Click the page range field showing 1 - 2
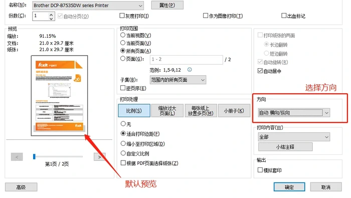 [187, 60]
